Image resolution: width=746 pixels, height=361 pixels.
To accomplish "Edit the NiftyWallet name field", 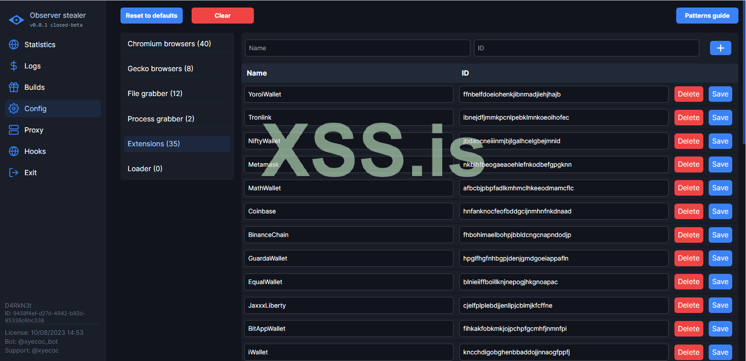I will [x=349, y=141].
